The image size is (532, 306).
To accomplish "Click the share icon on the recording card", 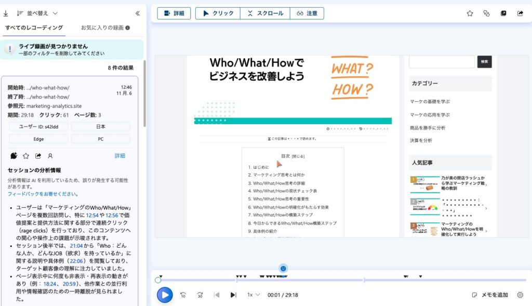I will [x=38, y=156].
